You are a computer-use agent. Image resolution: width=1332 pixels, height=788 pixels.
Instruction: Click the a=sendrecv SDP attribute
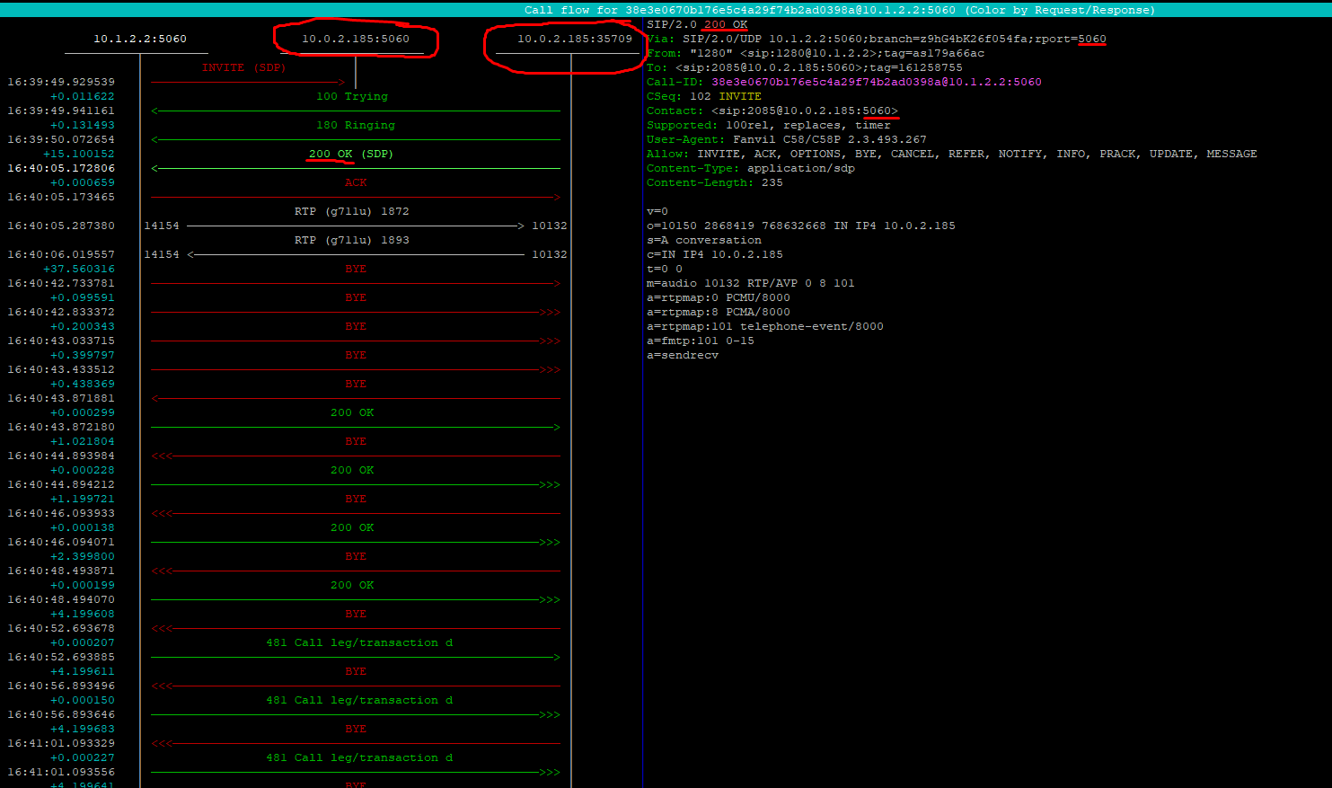[682, 356]
